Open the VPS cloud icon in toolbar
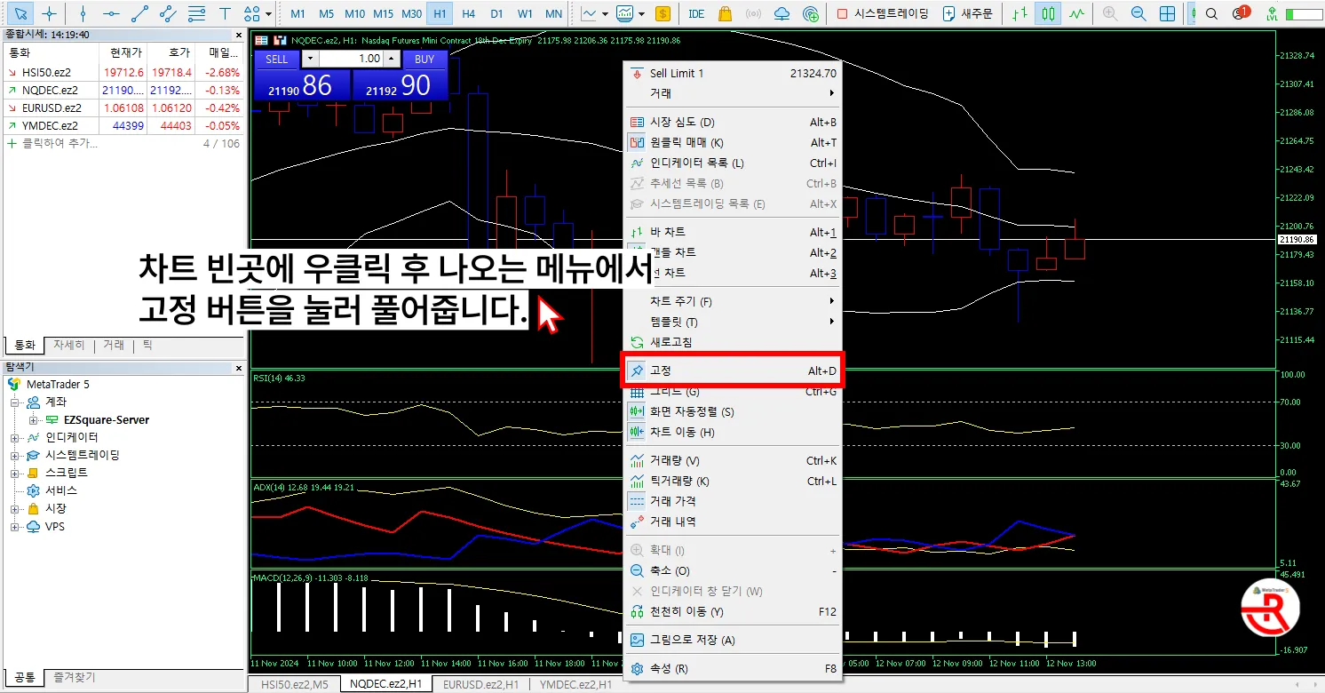The image size is (1325, 693). tap(782, 13)
